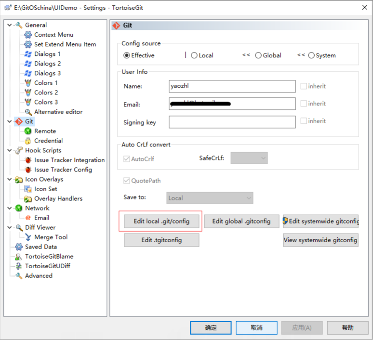Toggle the AutoCrlf checkbox

[127, 159]
